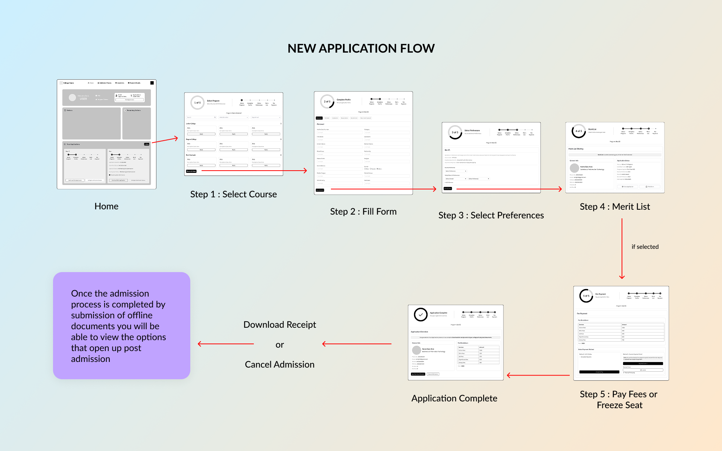The height and width of the screenshot is (451, 722).
Task: Open the Select Branch dropdown in Step 3
Action: 456,179
